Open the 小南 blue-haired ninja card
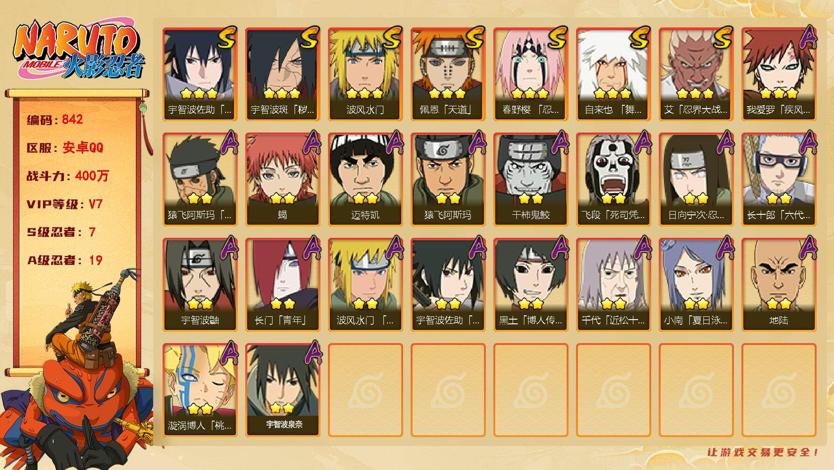Screen dimensions: 834x470 pos(696,285)
